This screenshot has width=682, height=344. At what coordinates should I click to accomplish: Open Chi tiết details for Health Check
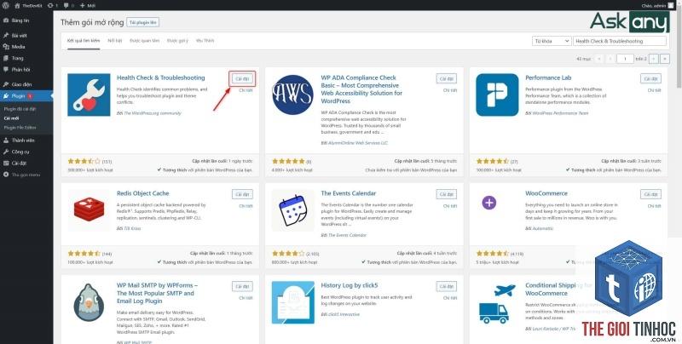pos(246,90)
